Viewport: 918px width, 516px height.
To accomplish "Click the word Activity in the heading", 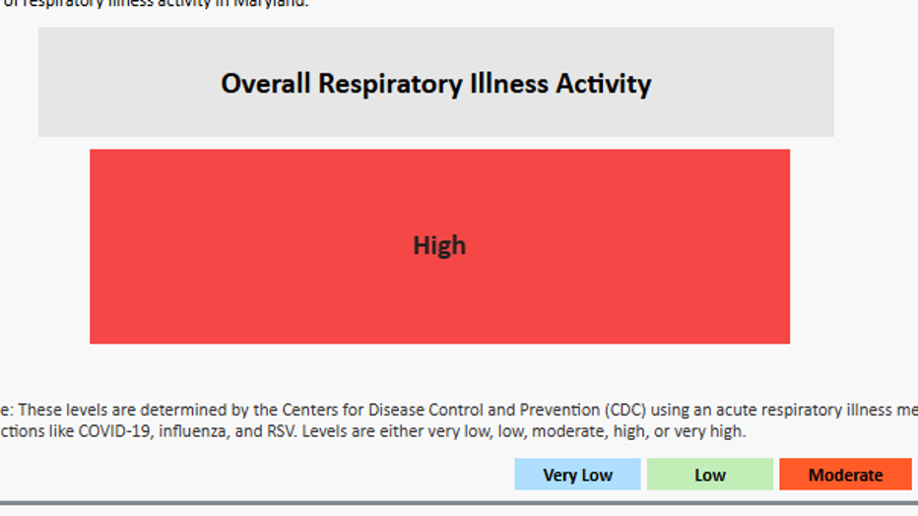I will click(603, 84).
